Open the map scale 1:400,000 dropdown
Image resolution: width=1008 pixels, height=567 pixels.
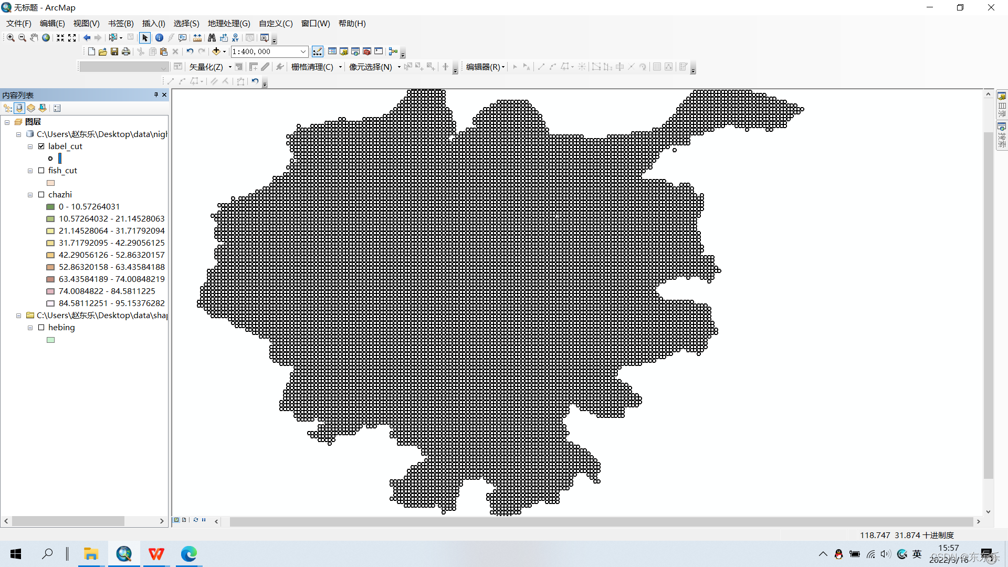(x=303, y=51)
